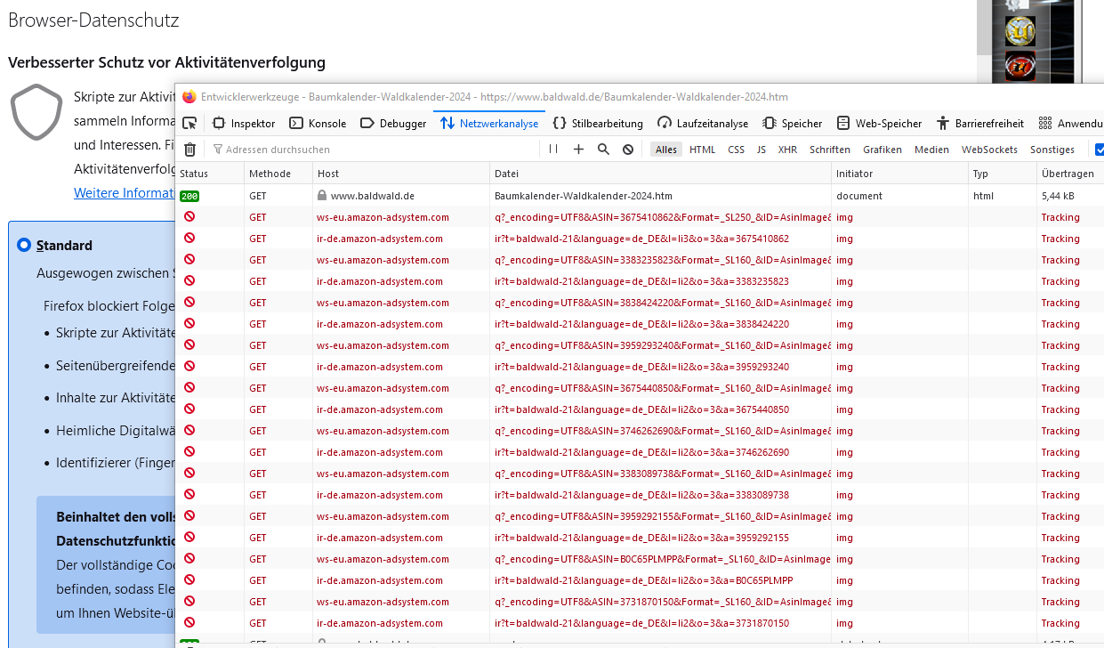The height and width of the screenshot is (648, 1104).
Task: Click blocked icon on first amazon-adsystem row
Action: tap(189, 216)
